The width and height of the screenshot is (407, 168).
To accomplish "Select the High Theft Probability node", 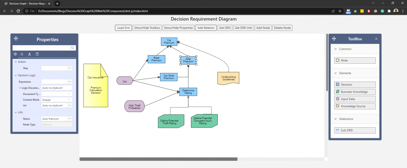I will click(135, 106).
